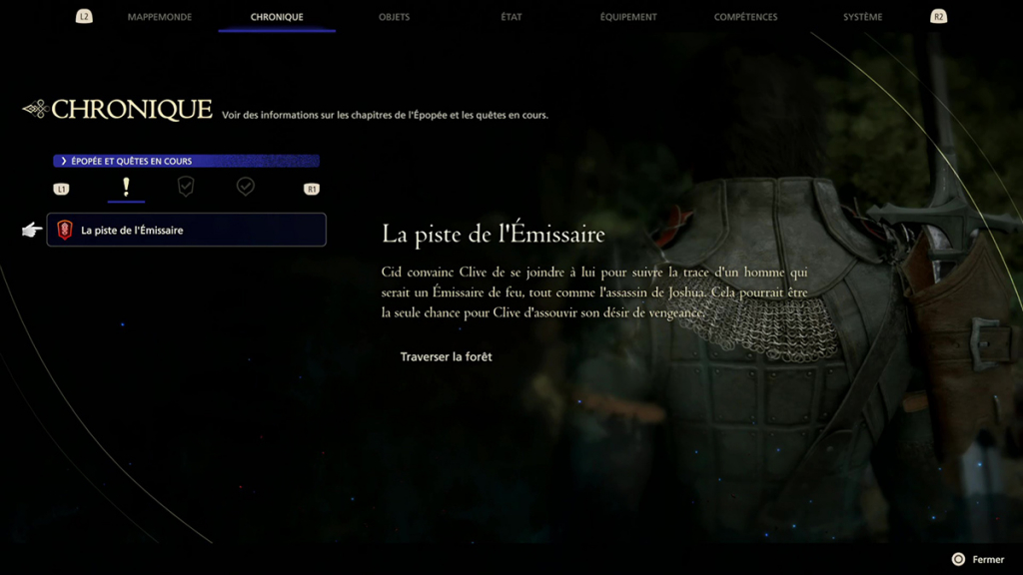Open the Objets tab
1023x575 pixels.
(x=394, y=17)
